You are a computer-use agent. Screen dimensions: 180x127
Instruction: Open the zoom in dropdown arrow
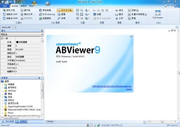[89, 10]
